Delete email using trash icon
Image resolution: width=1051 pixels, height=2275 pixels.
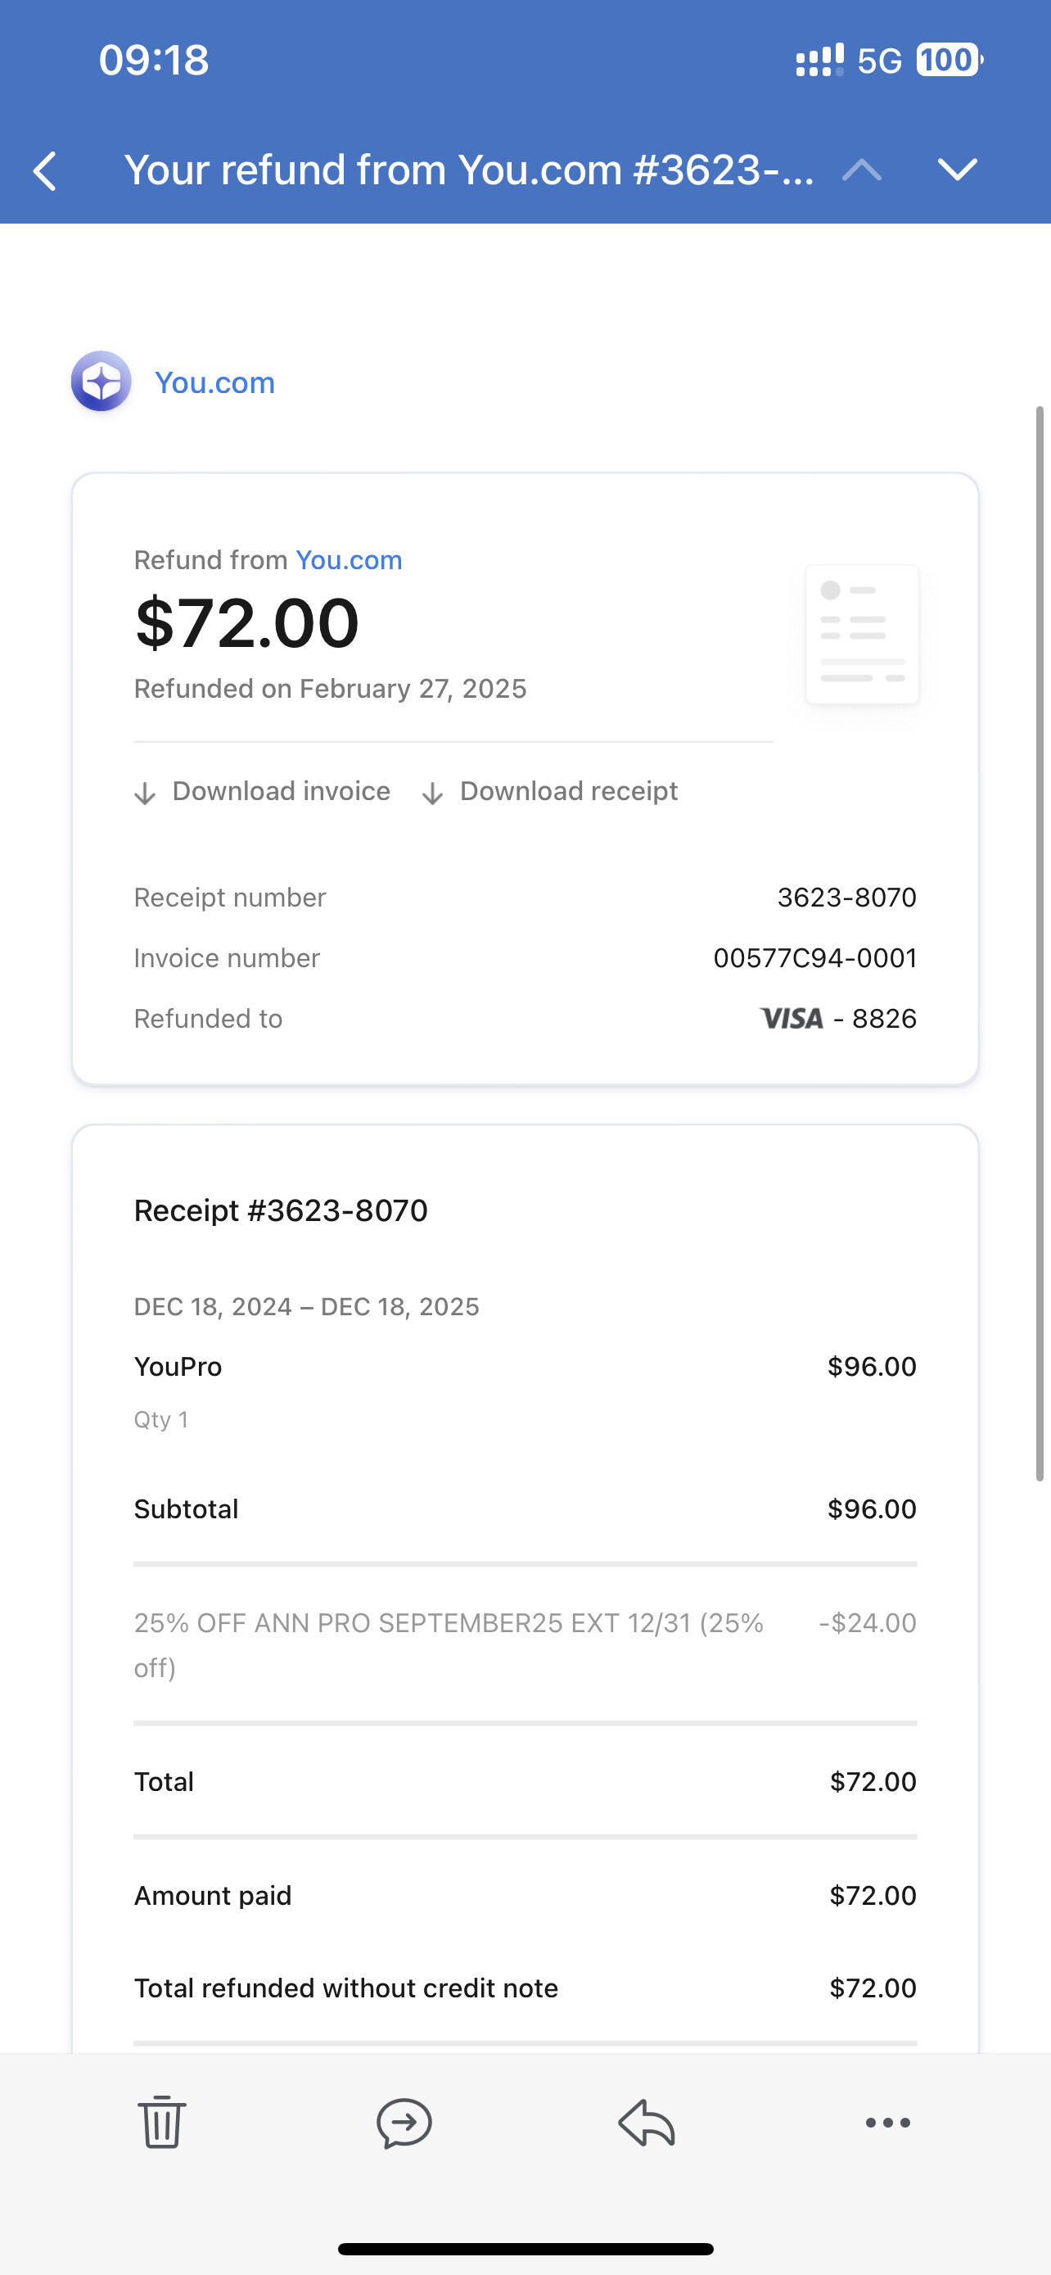(x=161, y=2121)
